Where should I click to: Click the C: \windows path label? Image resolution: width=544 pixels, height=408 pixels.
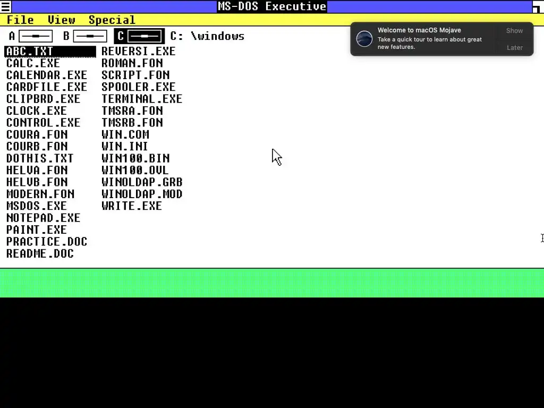(x=207, y=36)
